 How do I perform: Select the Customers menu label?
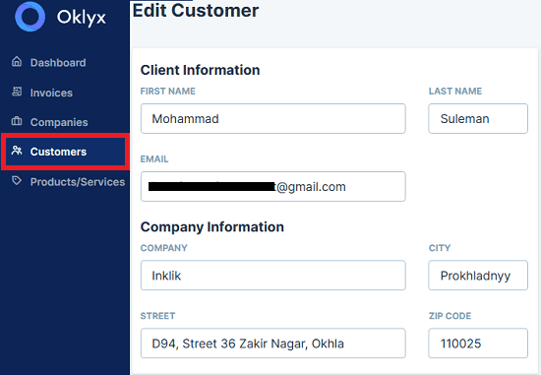(x=58, y=152)
